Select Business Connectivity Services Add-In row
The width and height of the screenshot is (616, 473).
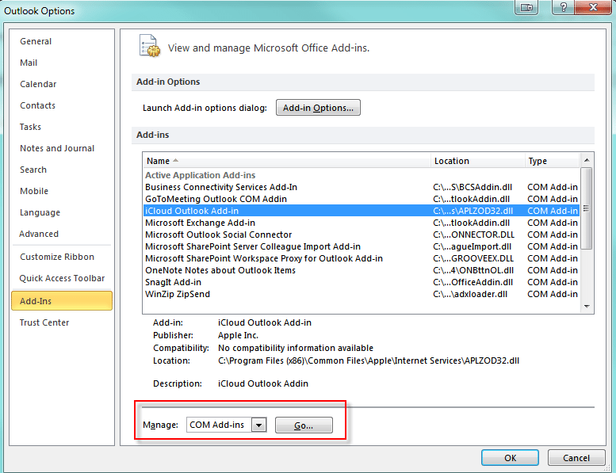(362, 187)
